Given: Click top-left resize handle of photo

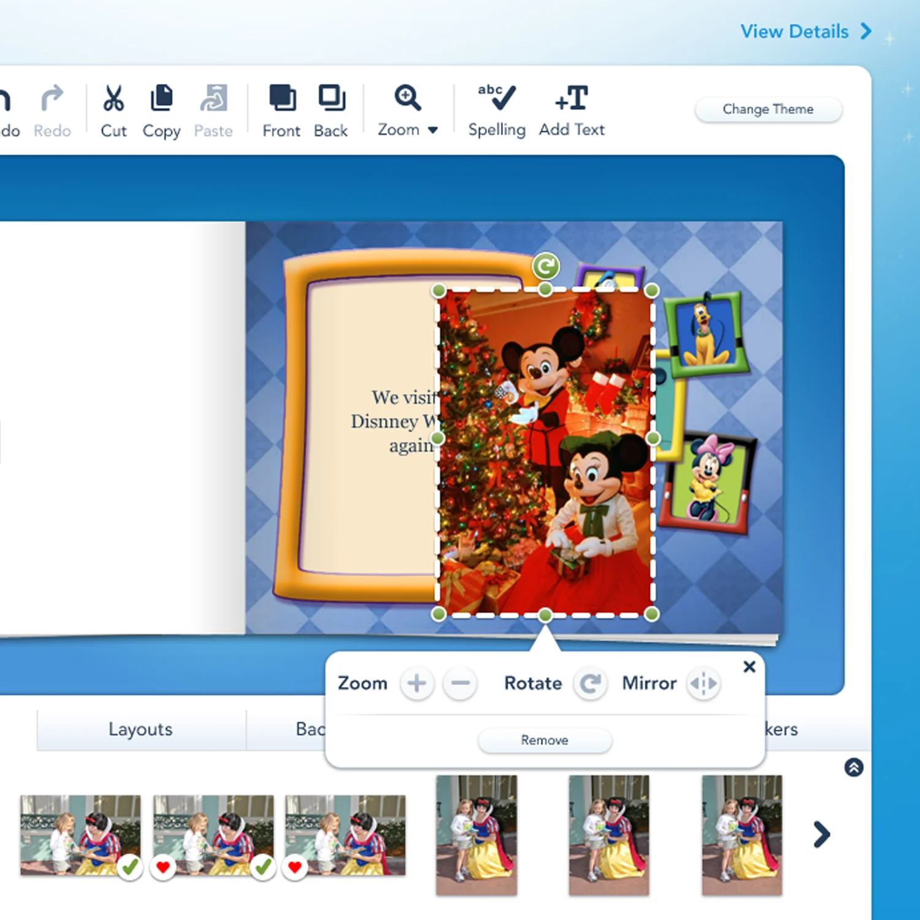Looking at the screenshot, I should pyautogui.click(x=438, y=290).
